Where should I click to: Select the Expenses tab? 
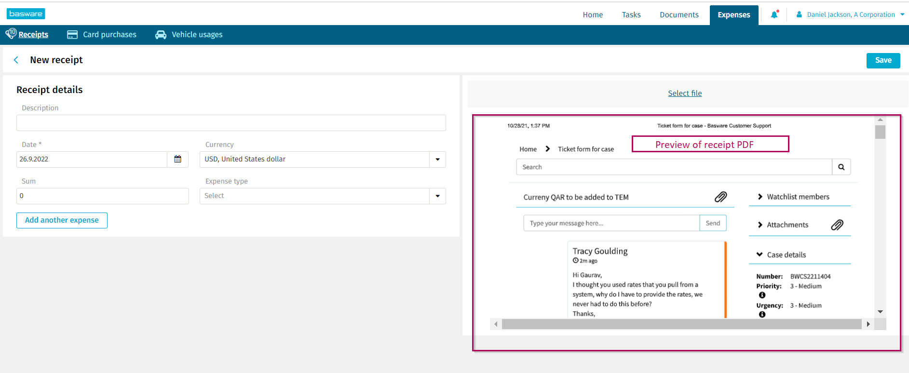tap(734, 15)
